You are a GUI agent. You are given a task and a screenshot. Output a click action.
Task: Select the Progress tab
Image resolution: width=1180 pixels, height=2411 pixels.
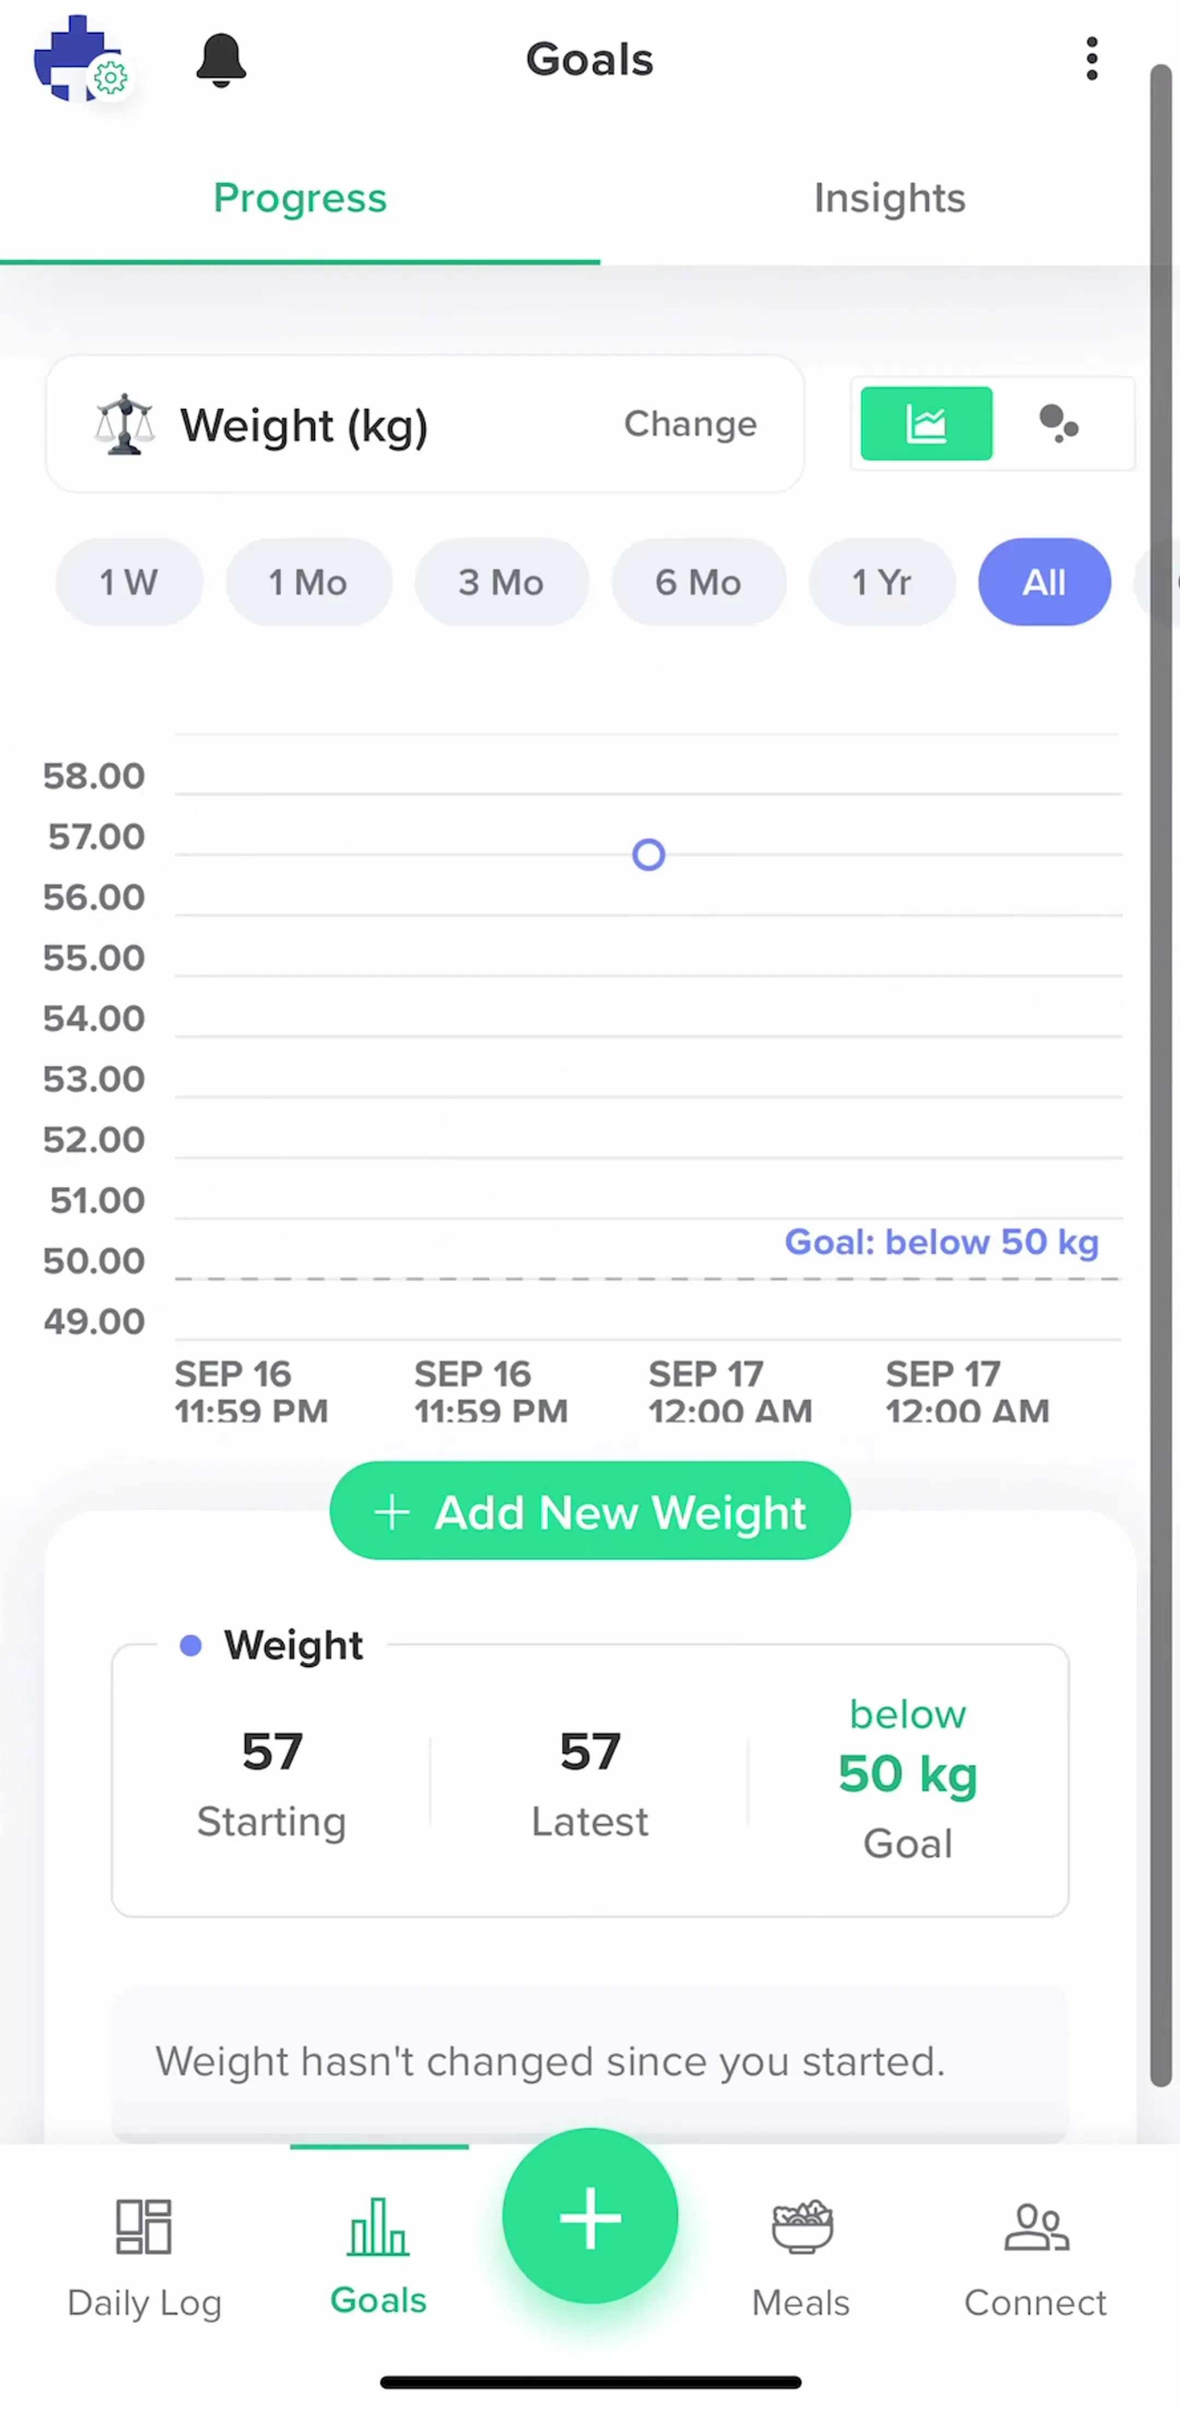[x=299, y=198]
